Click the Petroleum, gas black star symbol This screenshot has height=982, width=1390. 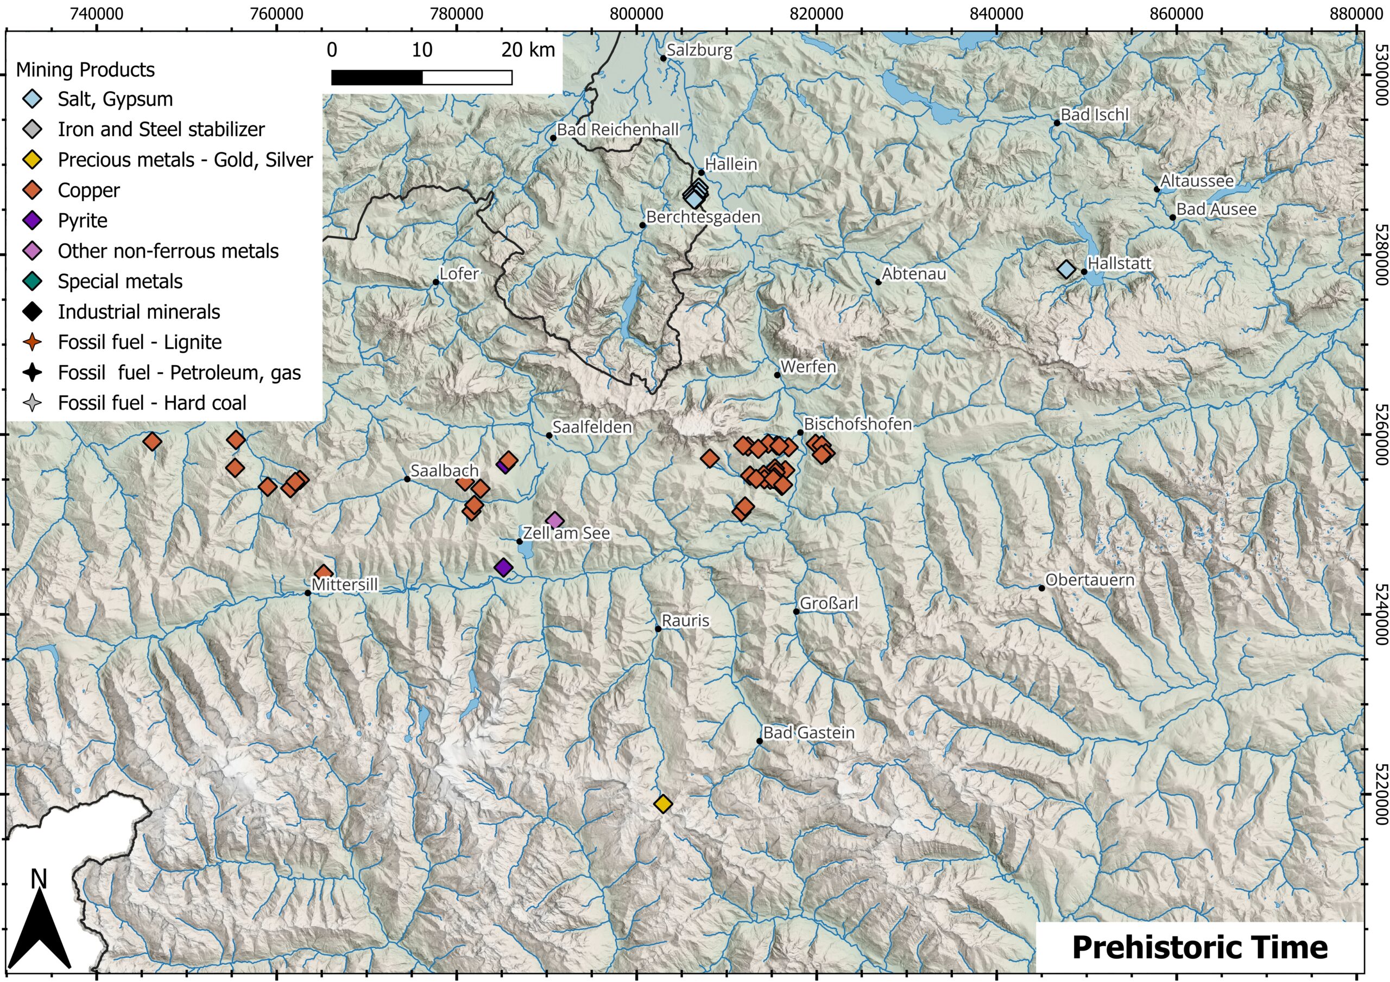click(x=32, y=372)
